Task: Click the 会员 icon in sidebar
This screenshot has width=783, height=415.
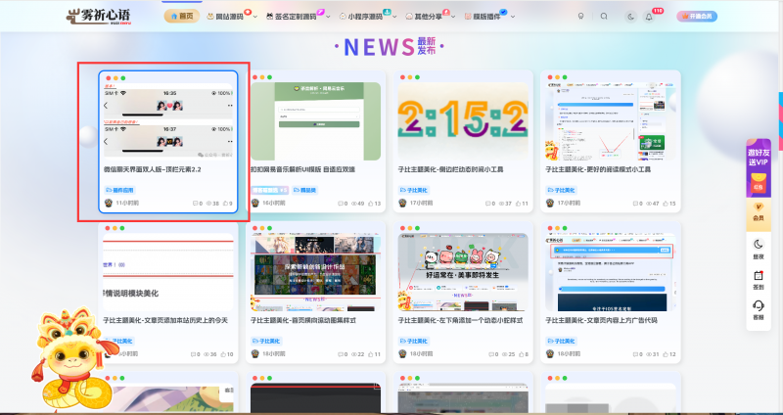Action: [x=760, y=212]
